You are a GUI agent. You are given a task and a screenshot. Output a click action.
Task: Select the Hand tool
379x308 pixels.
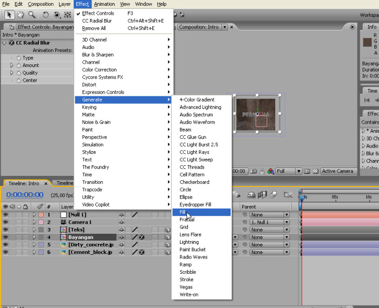click(x=21, y=15)
